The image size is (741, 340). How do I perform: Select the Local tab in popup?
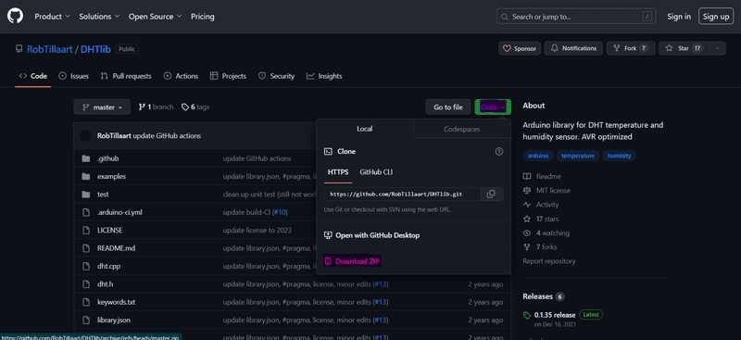click(x=365, y=129)
